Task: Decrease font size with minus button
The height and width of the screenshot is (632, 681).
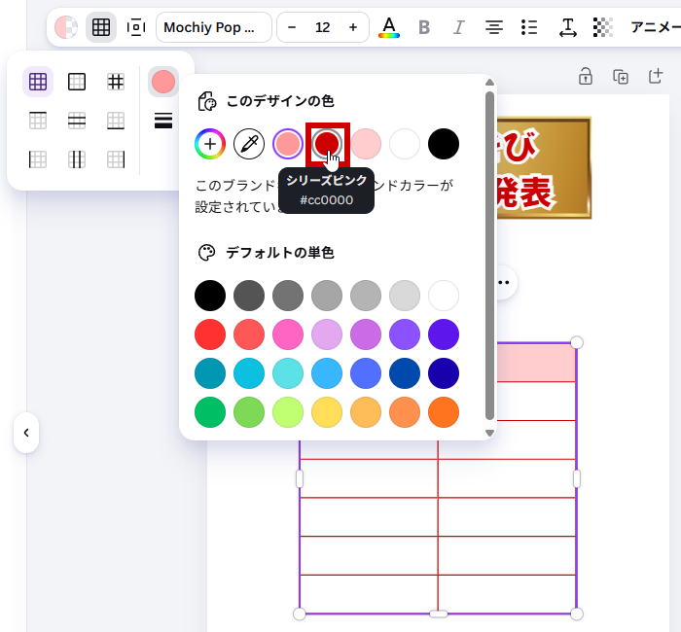Action: click(292, 27)
